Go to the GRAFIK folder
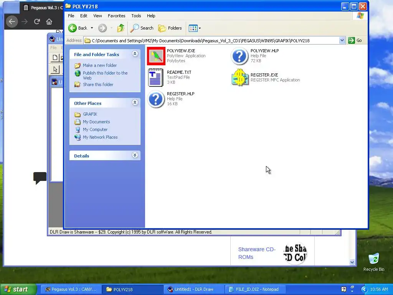Viewport: 393px width, 295px height. pos(90,114)
